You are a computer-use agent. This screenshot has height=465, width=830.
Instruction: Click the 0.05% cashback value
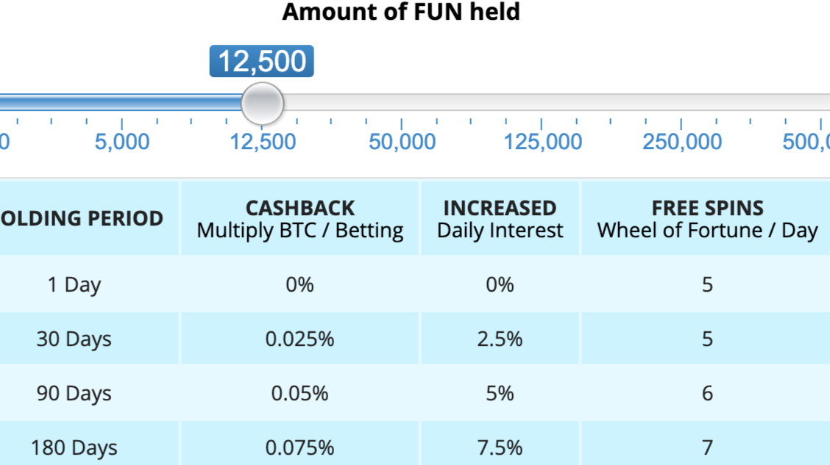(x=299, y=393)
